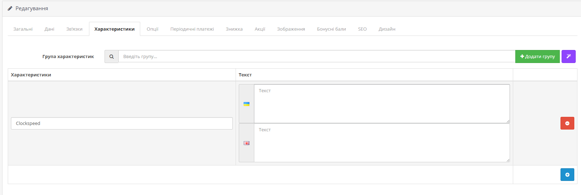Viewport: 581px width, 195px height.
Task: Open the SEO tab
Action: click(362, 29)
